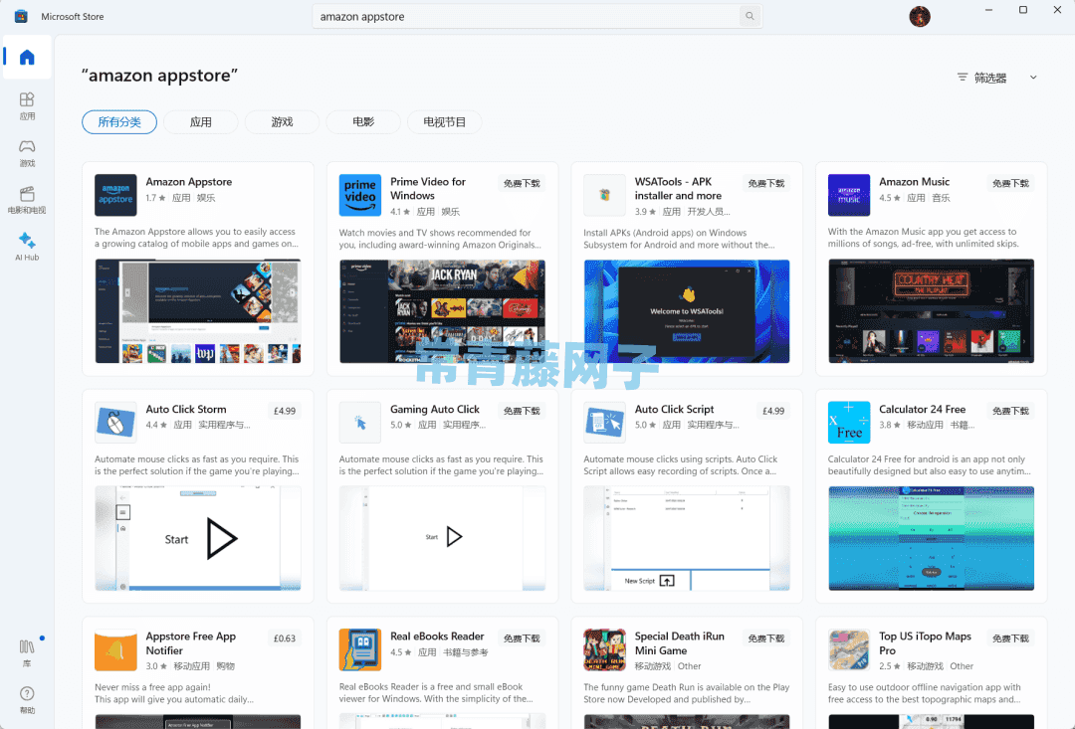This screenshot has width=1075, height=729.
Task: Open the Auto Click Script screenshot thumbnail
Action: tap(687, 538)
